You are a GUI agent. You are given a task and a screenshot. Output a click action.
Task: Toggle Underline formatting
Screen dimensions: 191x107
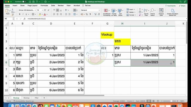coord(26,14)
